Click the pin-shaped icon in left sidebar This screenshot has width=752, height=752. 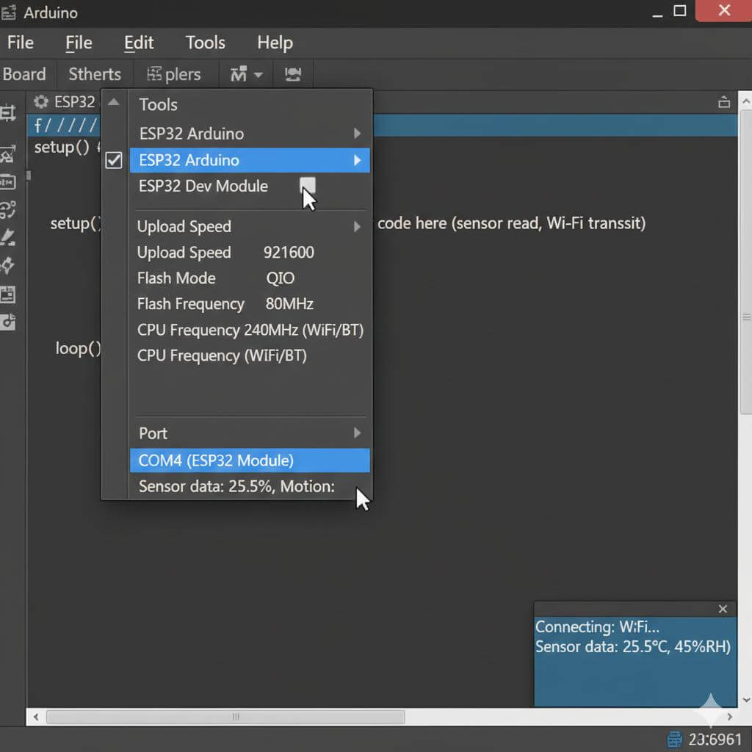7,265
